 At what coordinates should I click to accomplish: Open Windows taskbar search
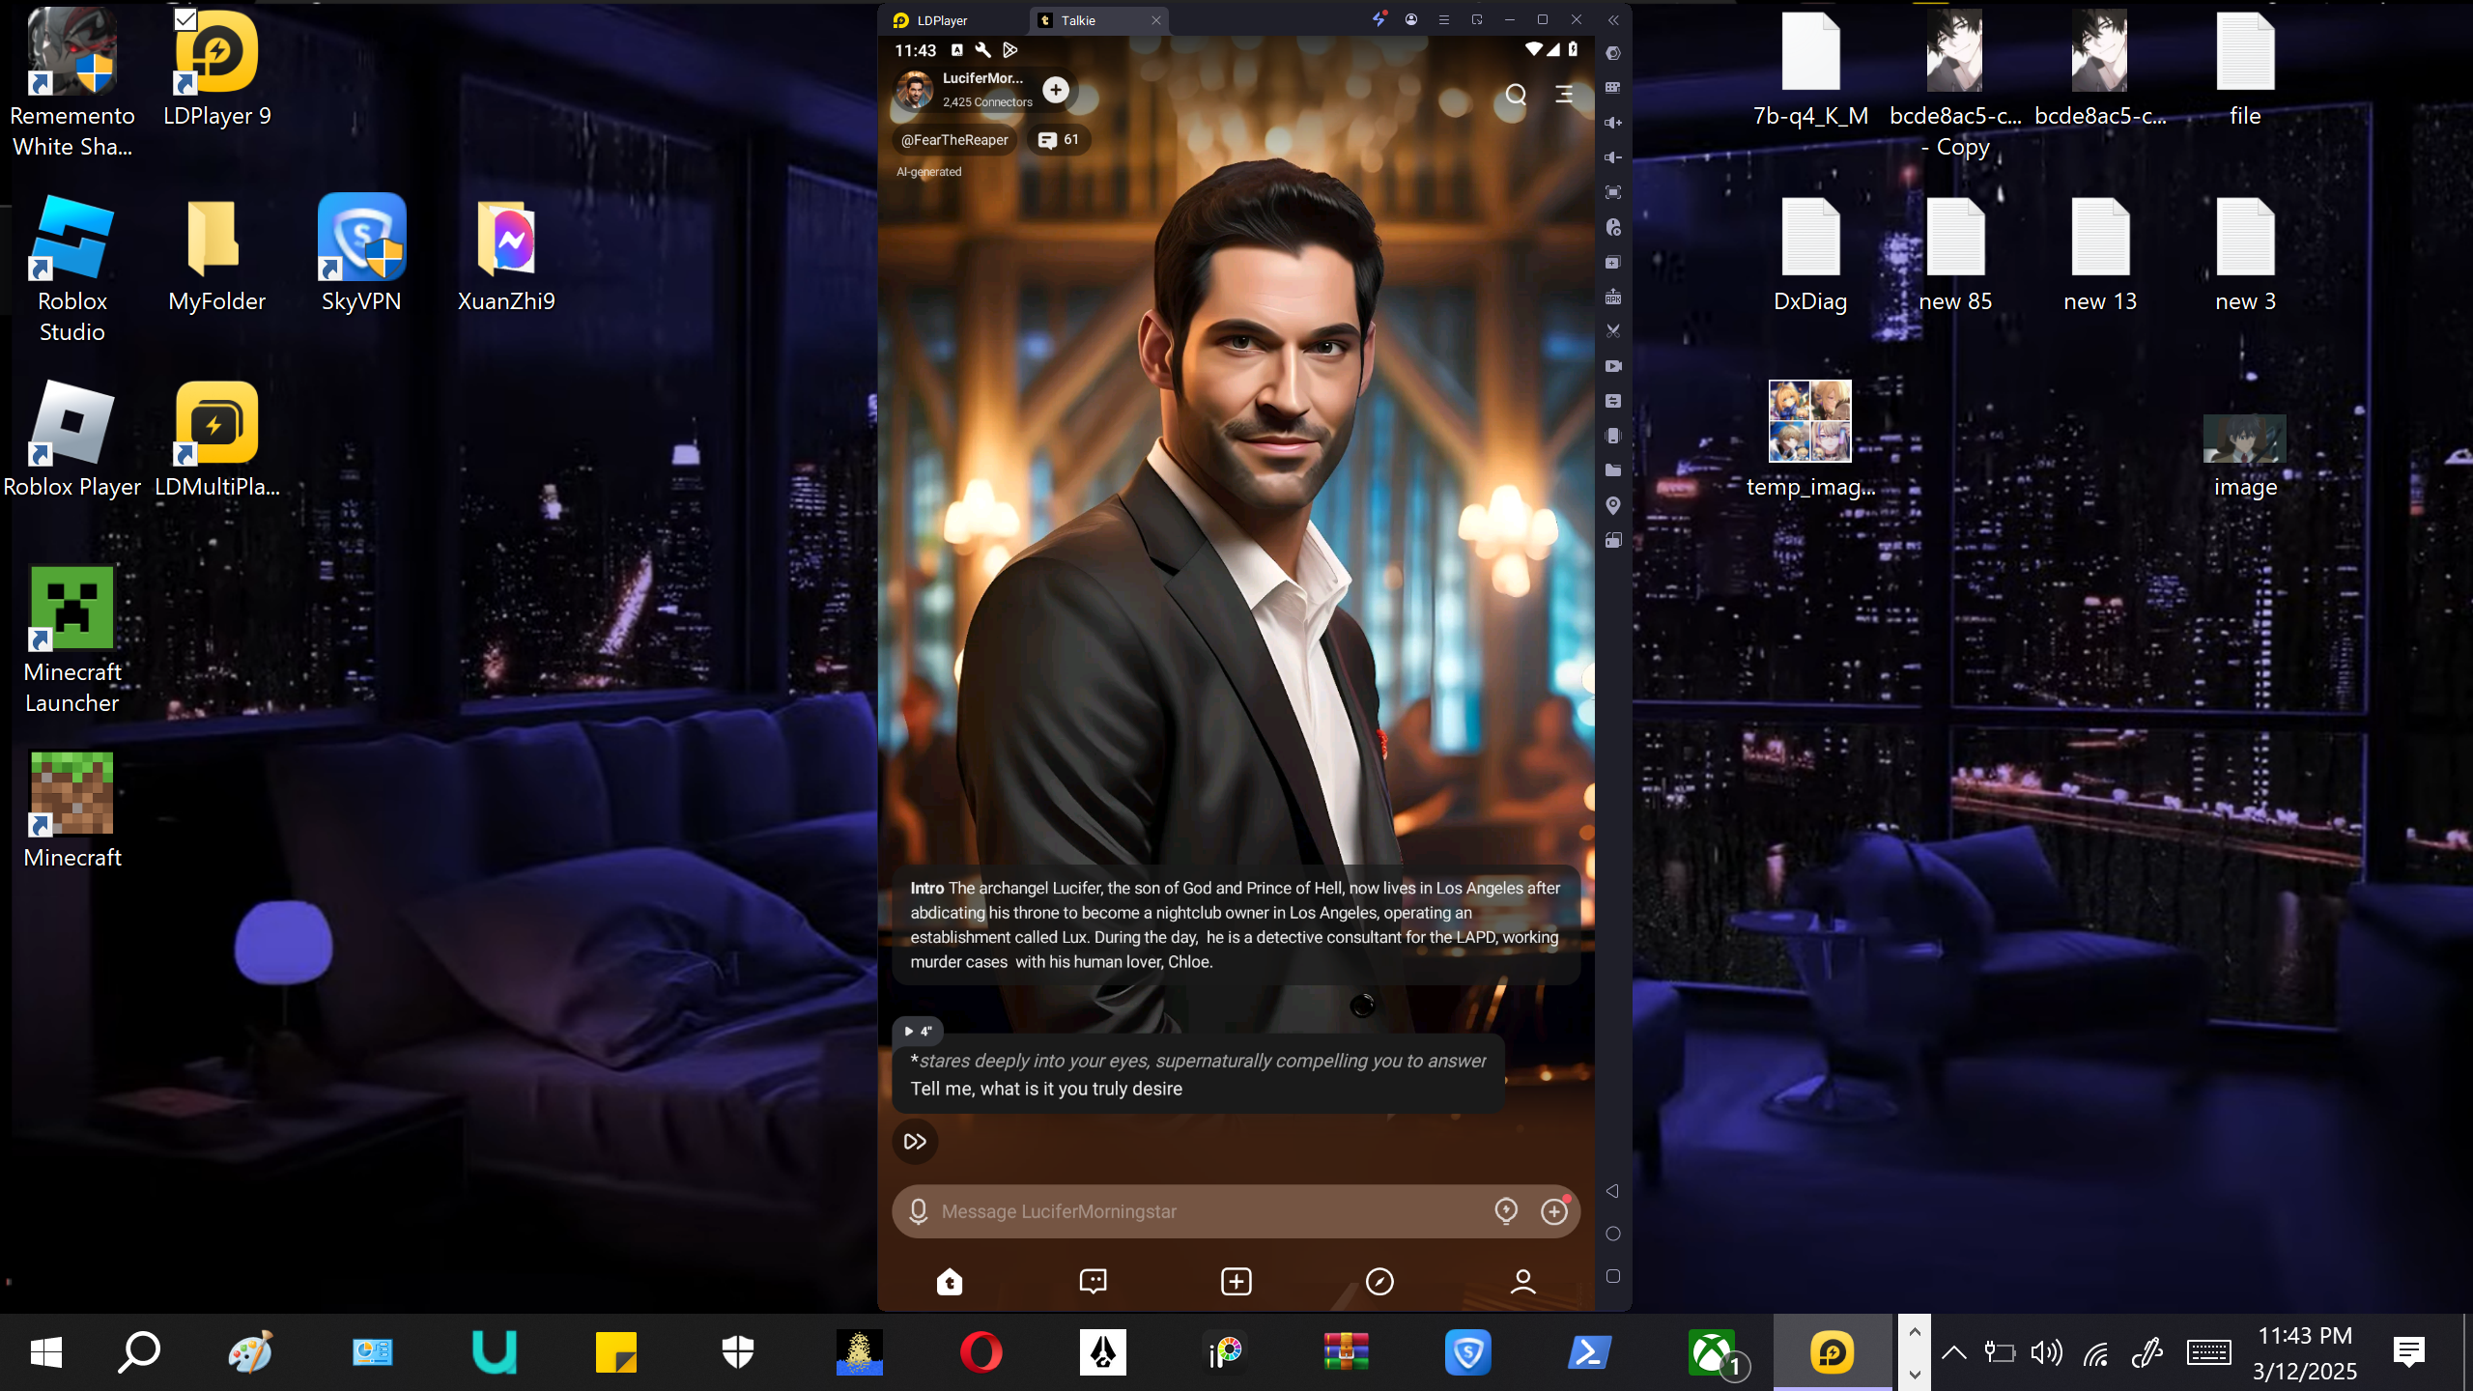click(139, 1352)
